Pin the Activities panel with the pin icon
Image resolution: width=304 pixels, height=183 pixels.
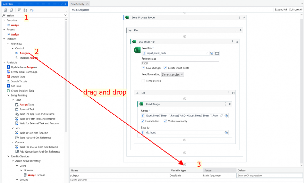click(x=66, y=4)
